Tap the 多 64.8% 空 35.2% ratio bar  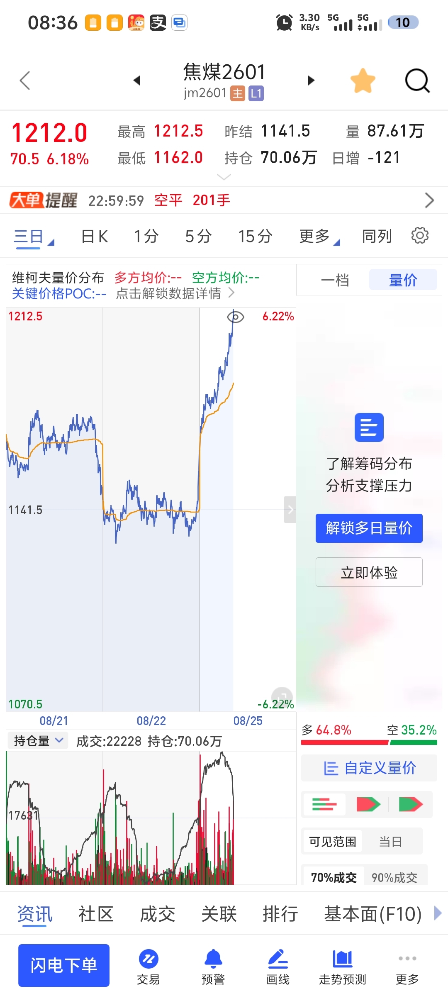pos(369,742)
